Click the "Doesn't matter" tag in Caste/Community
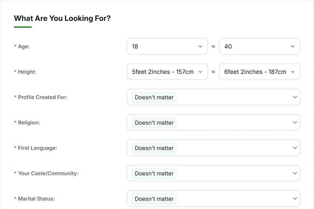Screen dimensions: 314x209 tap(154, 174)
